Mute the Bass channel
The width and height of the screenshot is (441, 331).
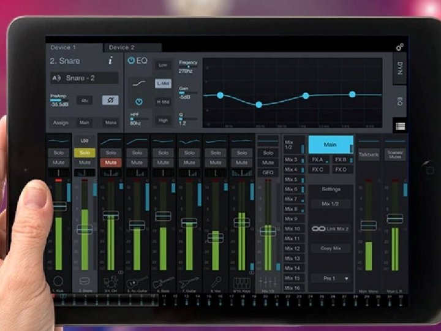click(x=163, y=162)
